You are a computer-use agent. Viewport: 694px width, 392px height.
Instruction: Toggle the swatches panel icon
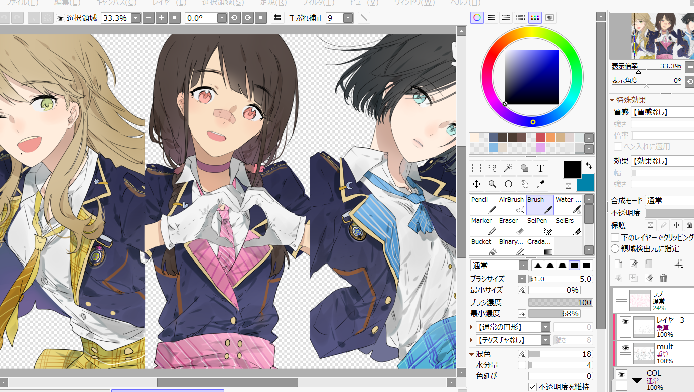pos(535,18)
